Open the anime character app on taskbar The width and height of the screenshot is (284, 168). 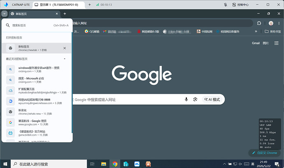click(148, 164)
